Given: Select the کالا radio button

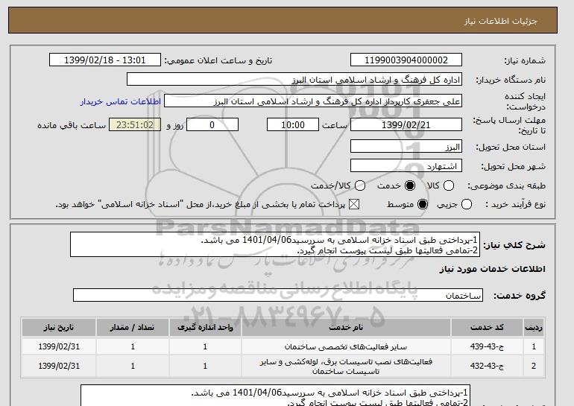Looking at the screenshot, I should (449, 185).
